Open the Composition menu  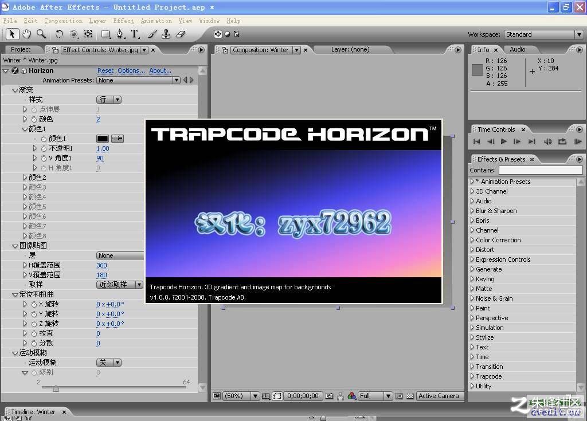[63, 21]
